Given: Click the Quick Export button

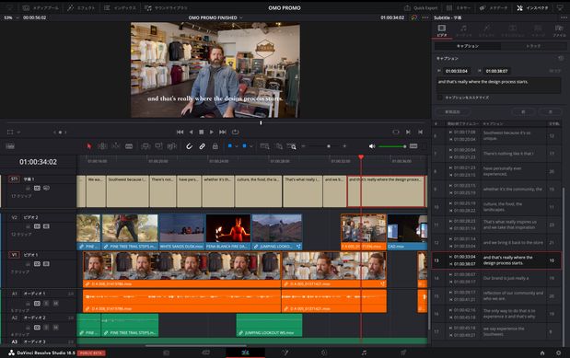Looking at the screenshot, I should [421, 7].
